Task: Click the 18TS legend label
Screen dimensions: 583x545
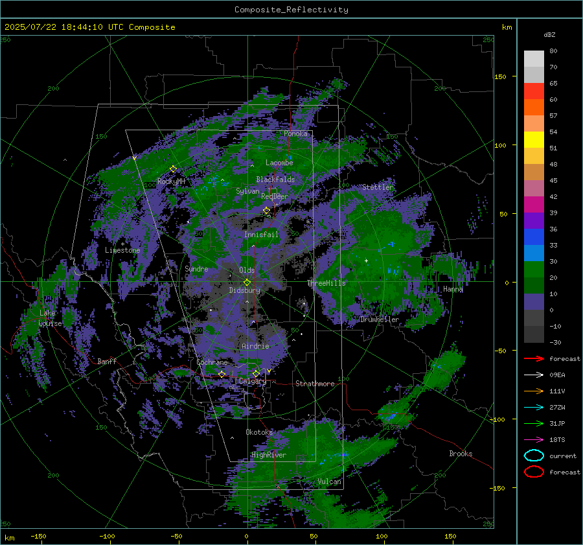Action: (557, 440)
